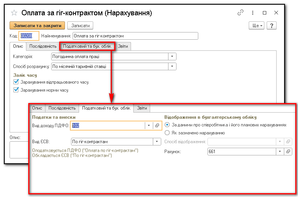Screen dimensions: 298x197
Task: Toggle Зарахування відпрацьованого часу checkbox
Action: 16,82
